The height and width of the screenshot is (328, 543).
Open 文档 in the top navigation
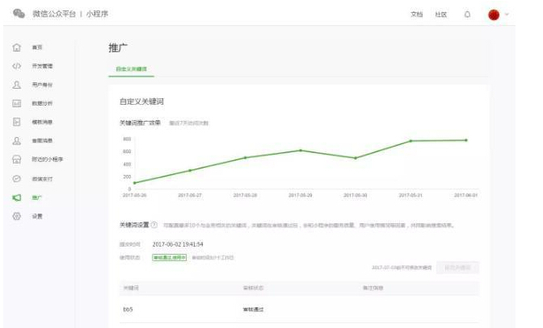click(416, 15)
